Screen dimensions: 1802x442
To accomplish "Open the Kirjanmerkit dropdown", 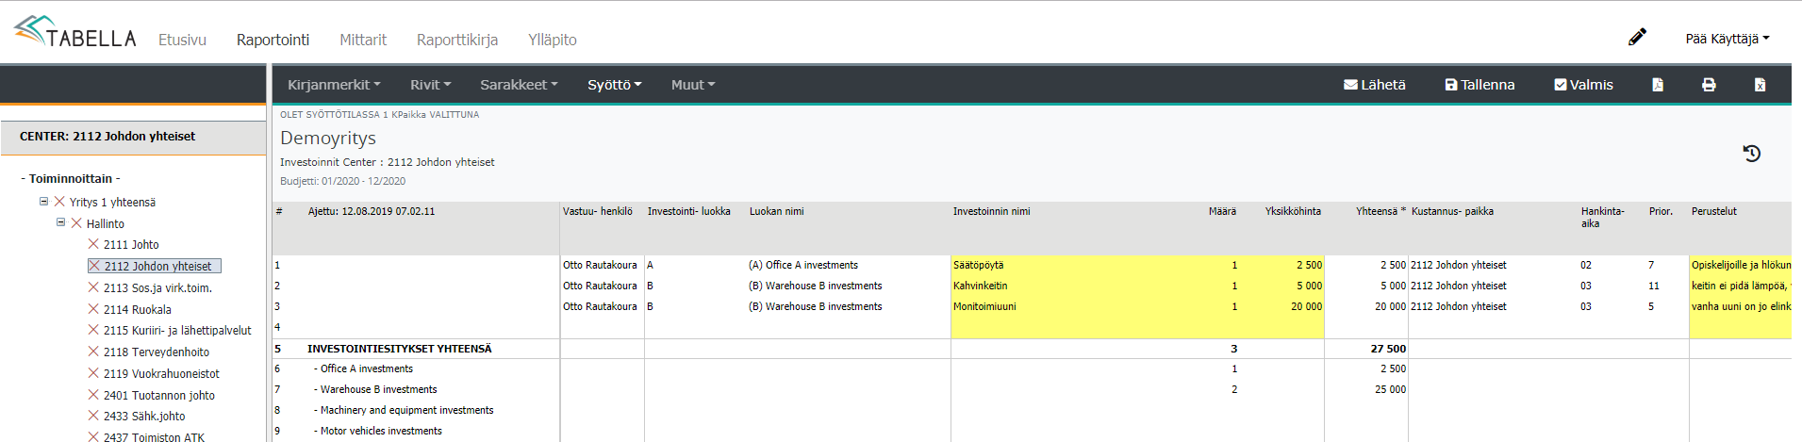I will tap(334, 85).
